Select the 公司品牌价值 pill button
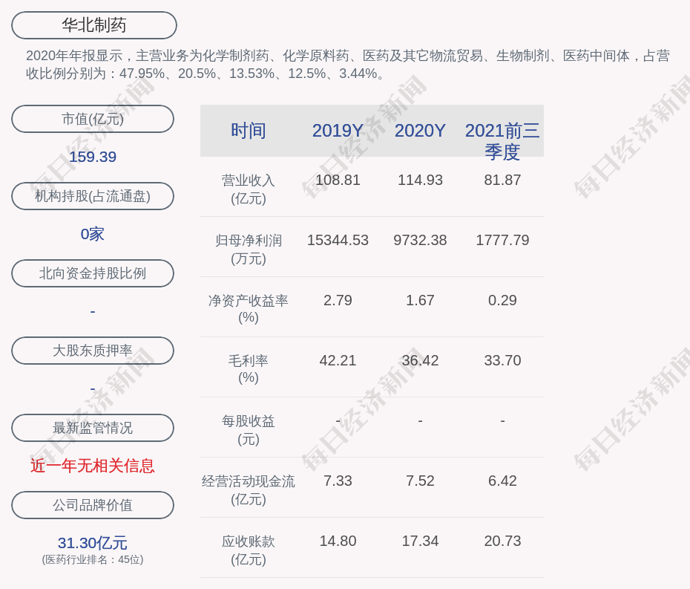690x589 pixels. (93, 505)
